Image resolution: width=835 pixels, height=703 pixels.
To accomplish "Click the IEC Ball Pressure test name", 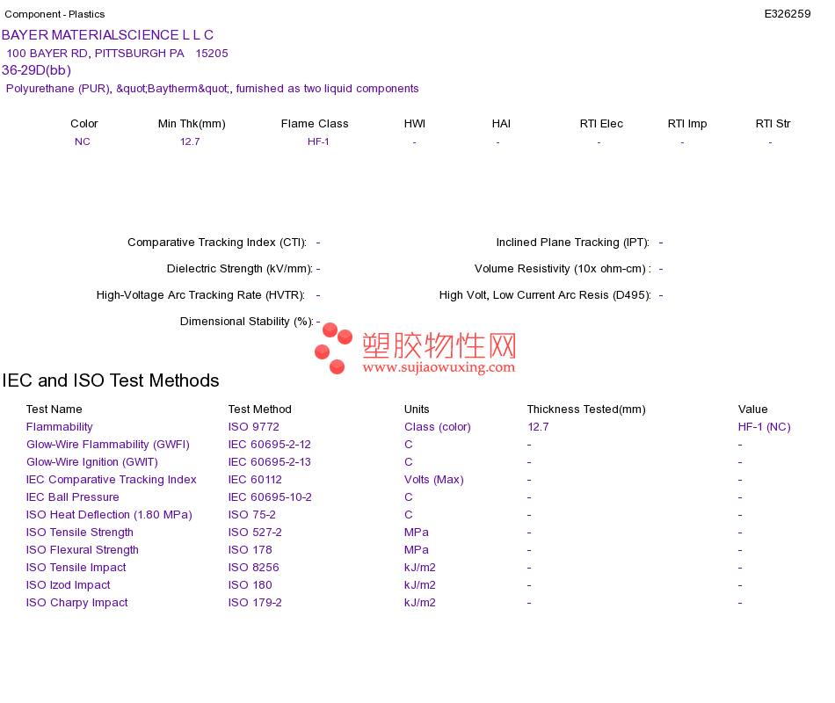I will coord(72,497).
